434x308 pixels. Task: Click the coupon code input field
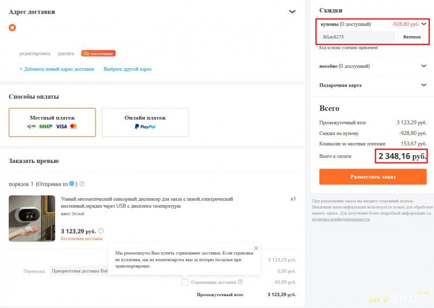[356, 37]
